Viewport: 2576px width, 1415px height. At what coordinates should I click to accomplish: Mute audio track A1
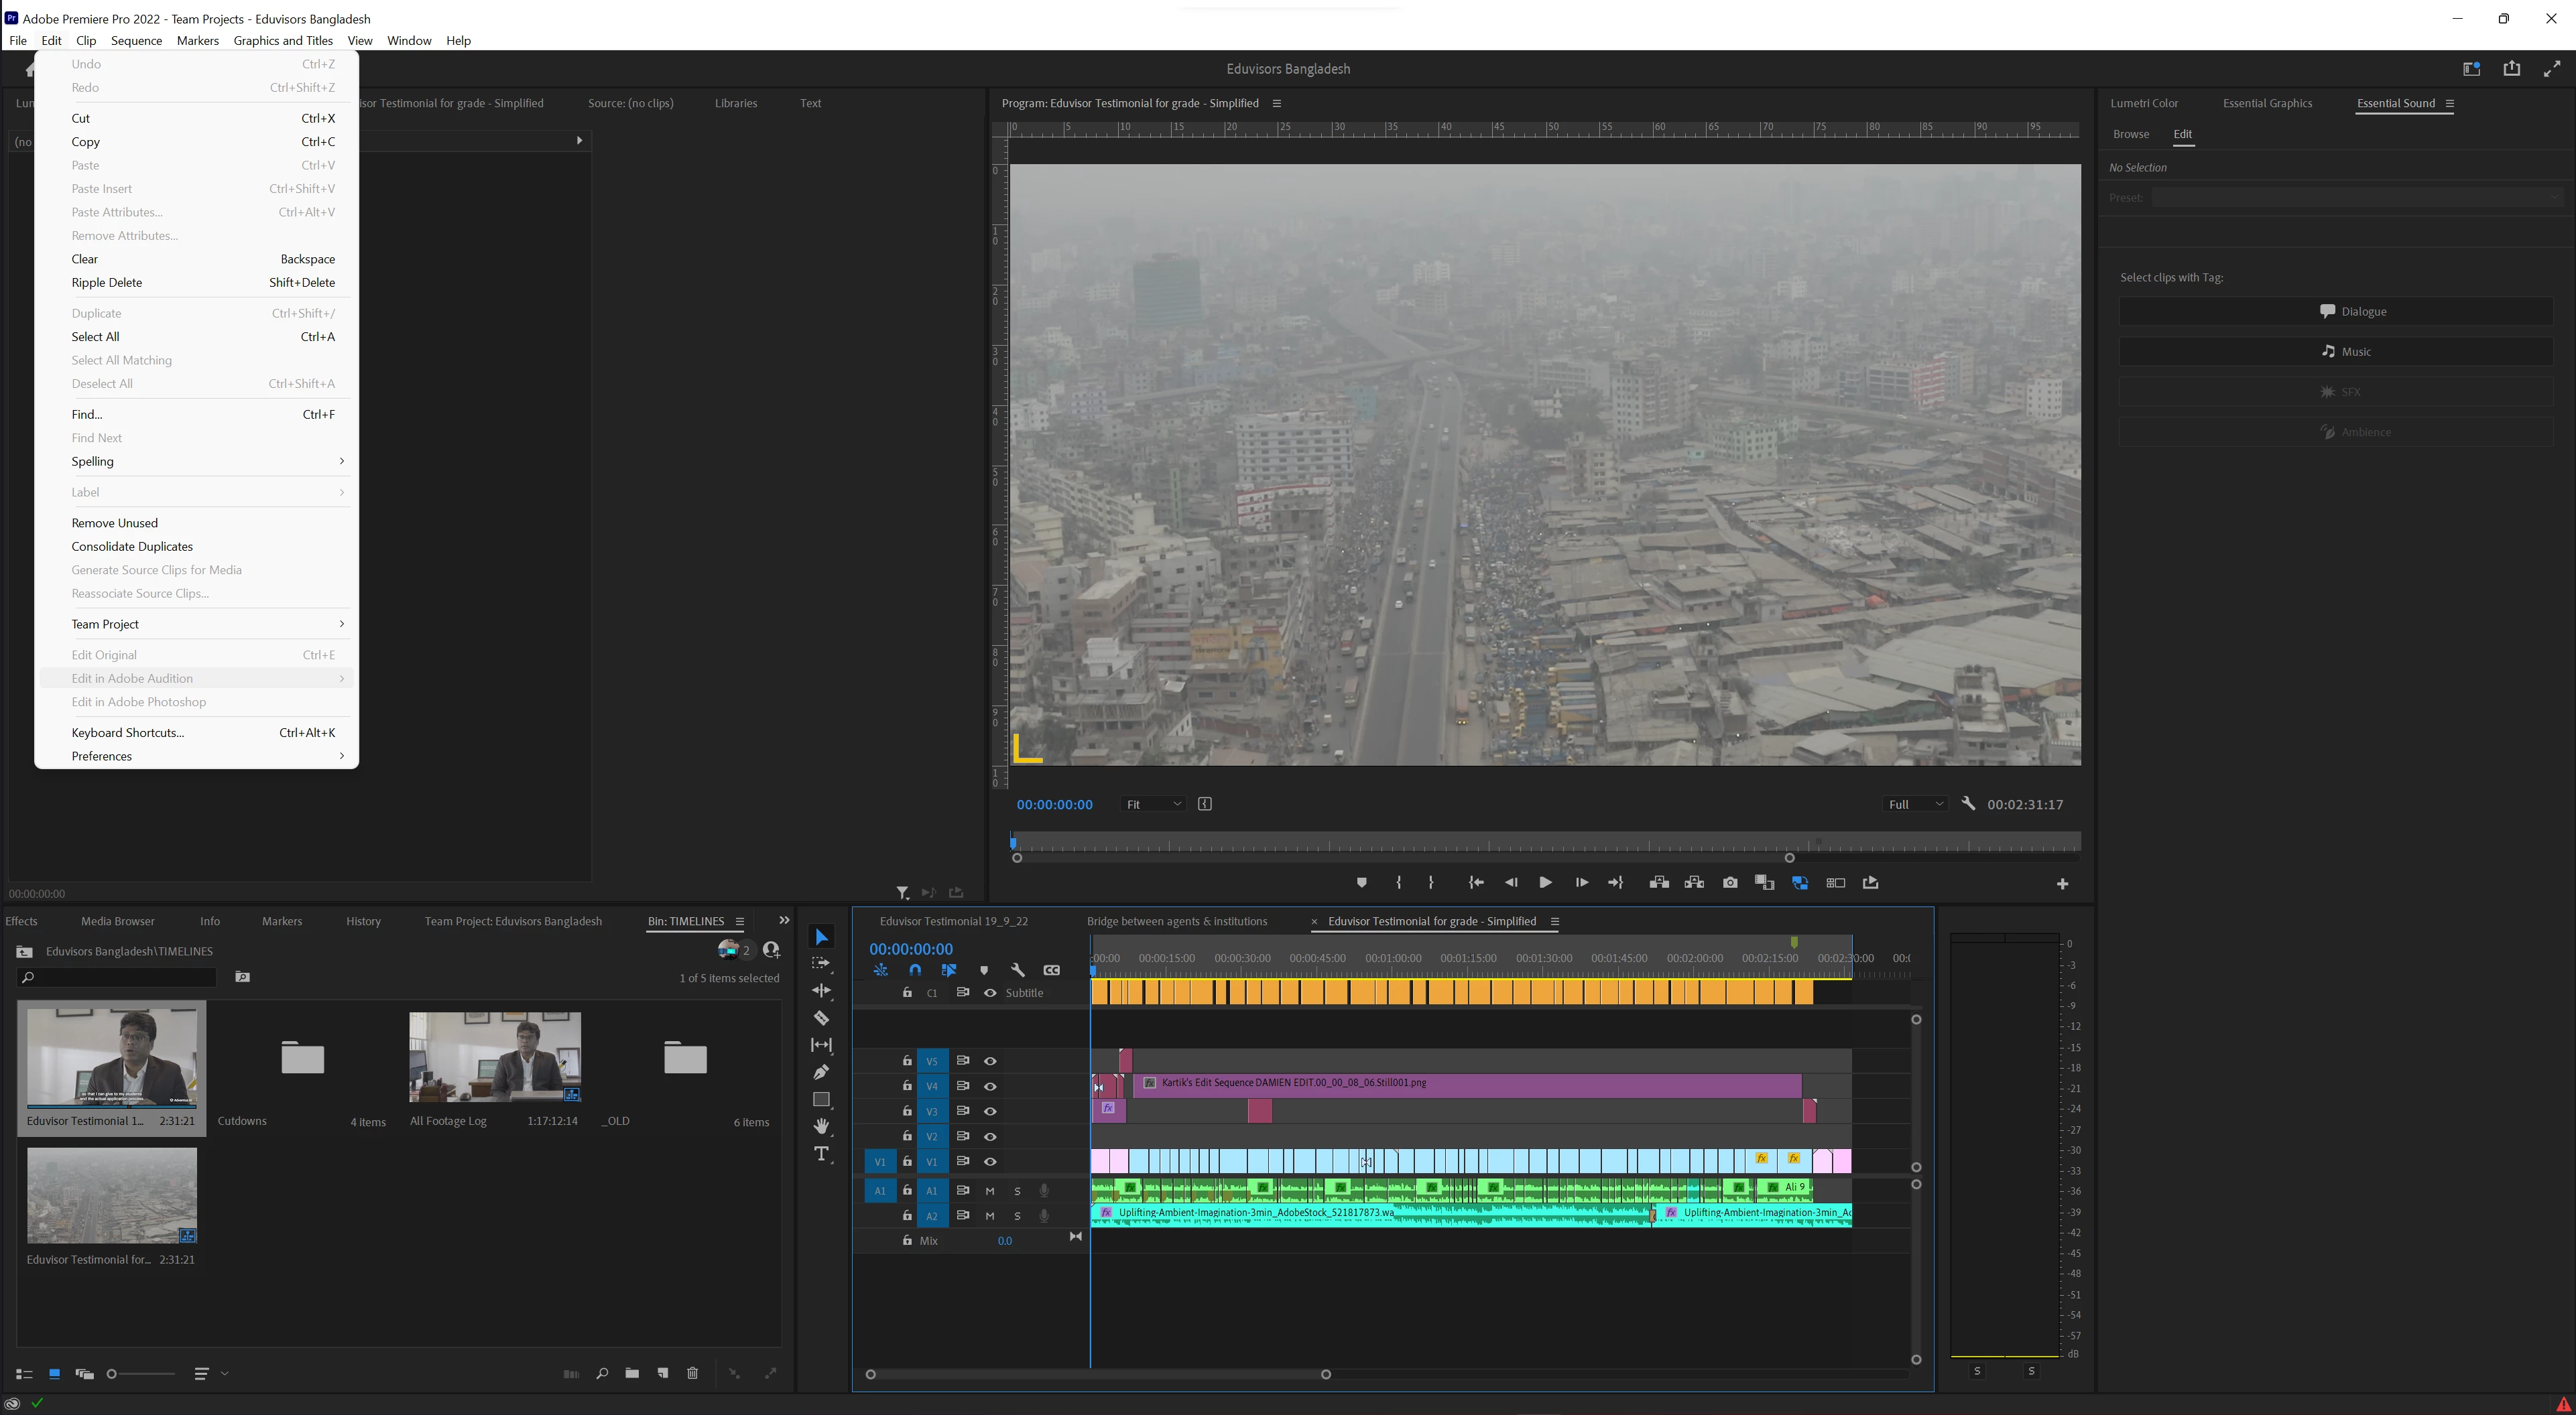click(x=990, y=1190)
